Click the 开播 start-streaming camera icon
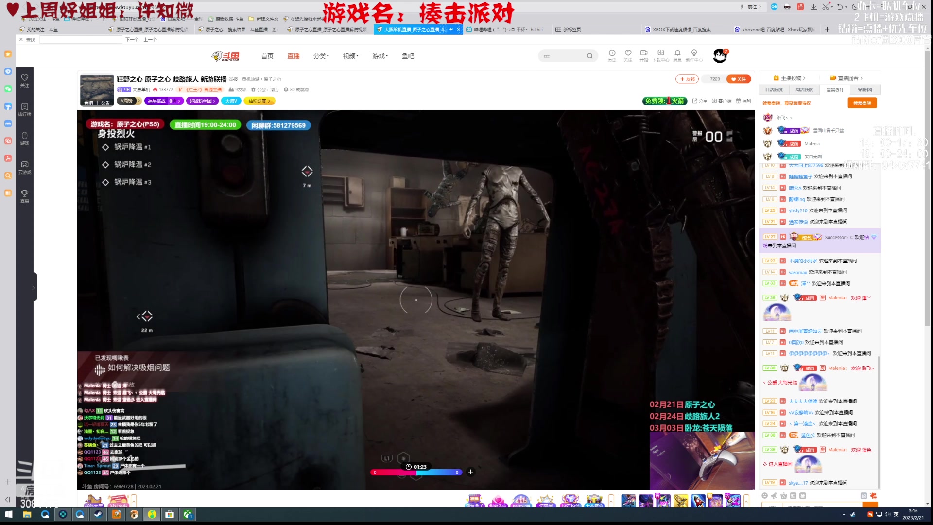933x525 pixels. (x=644, y=53)
